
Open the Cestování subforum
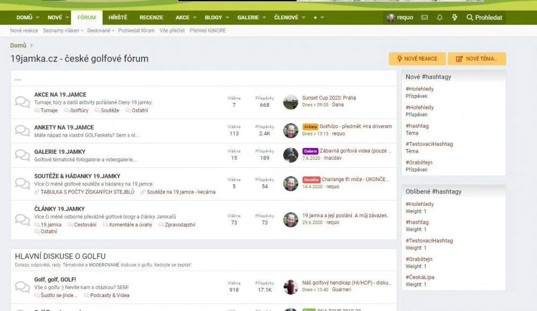85,225
